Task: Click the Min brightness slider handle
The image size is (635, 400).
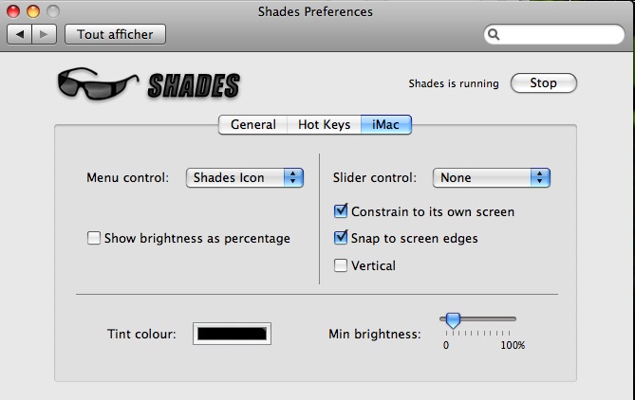Action: [453, 320]
